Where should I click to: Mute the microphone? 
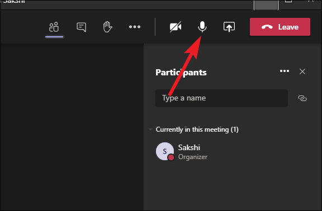point(202,27)
